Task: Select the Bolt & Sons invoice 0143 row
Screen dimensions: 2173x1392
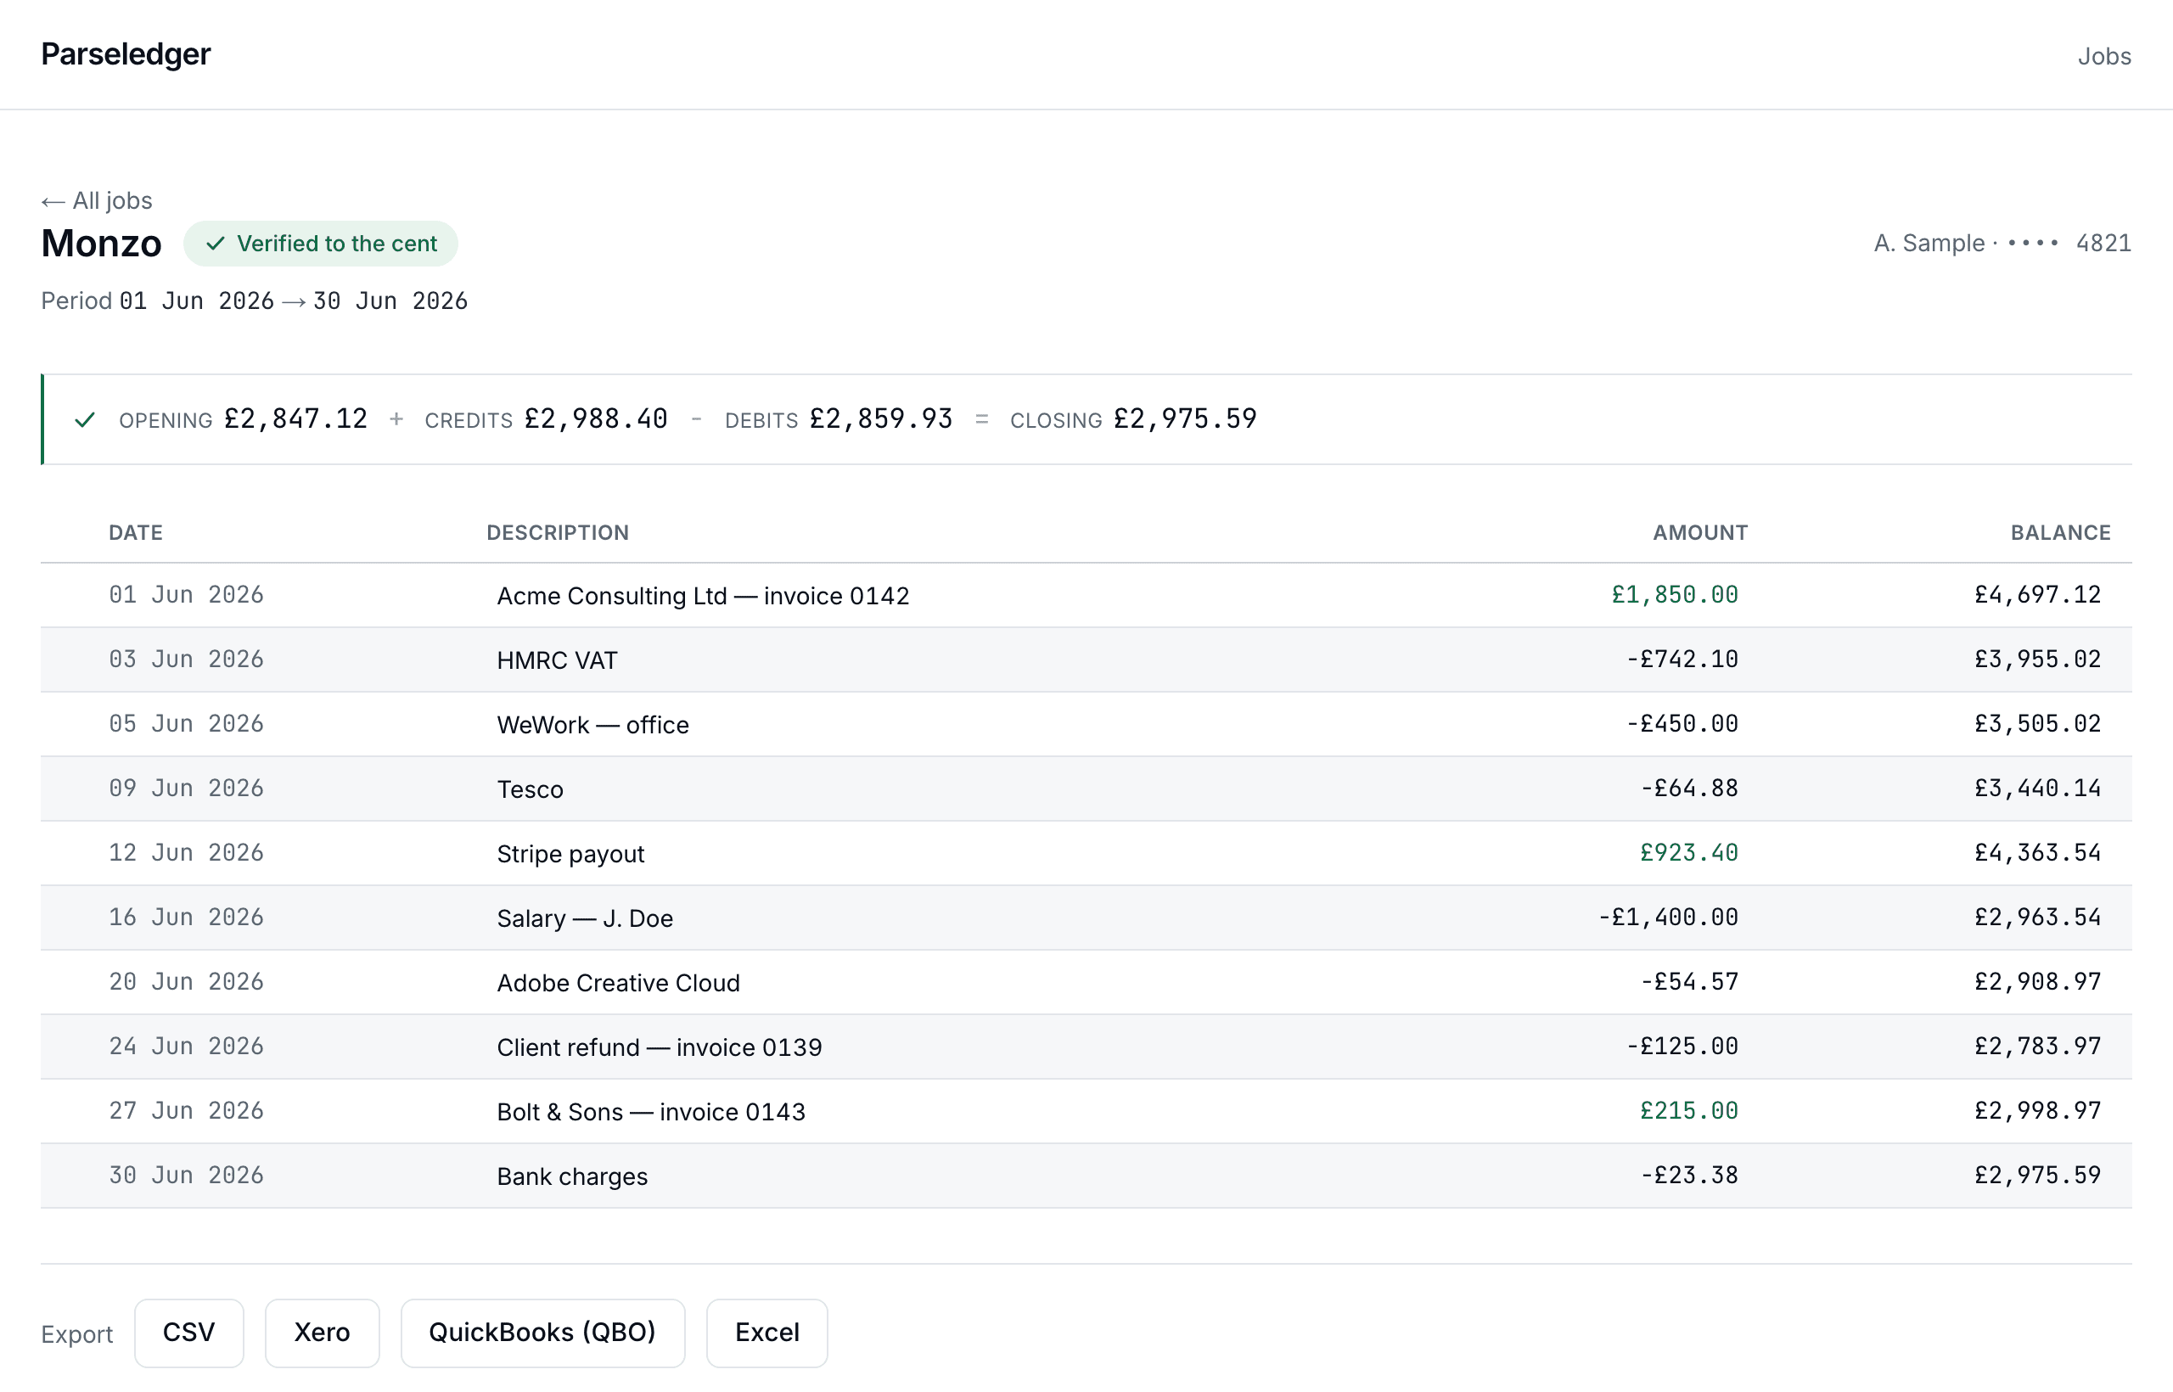Action: click(1086, 1111)
